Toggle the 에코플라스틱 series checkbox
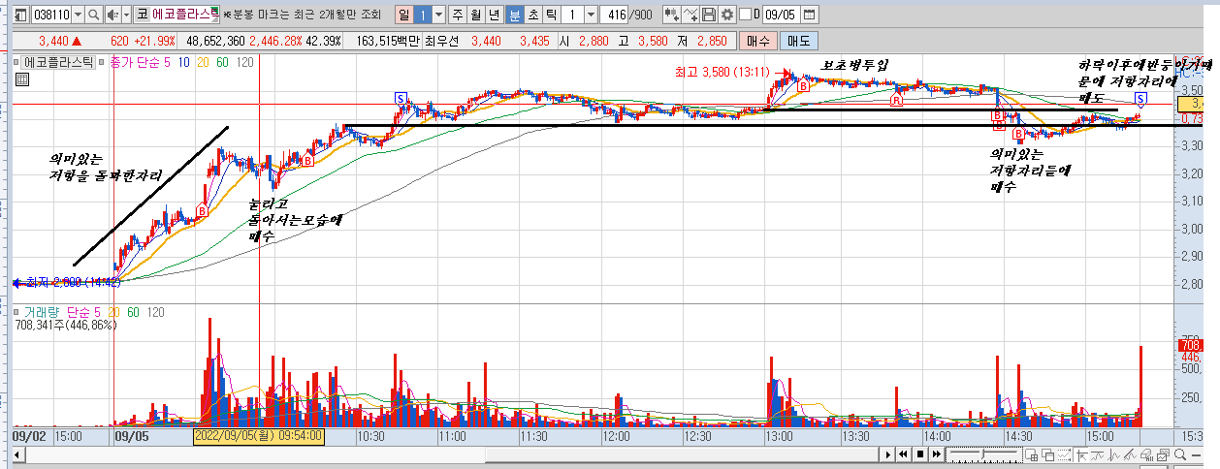The width and height of the screenshot is (1220, 469). [17, 62]
